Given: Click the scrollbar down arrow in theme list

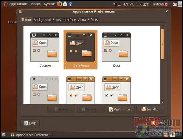Looking at the screenshot, I should (163, 102).
